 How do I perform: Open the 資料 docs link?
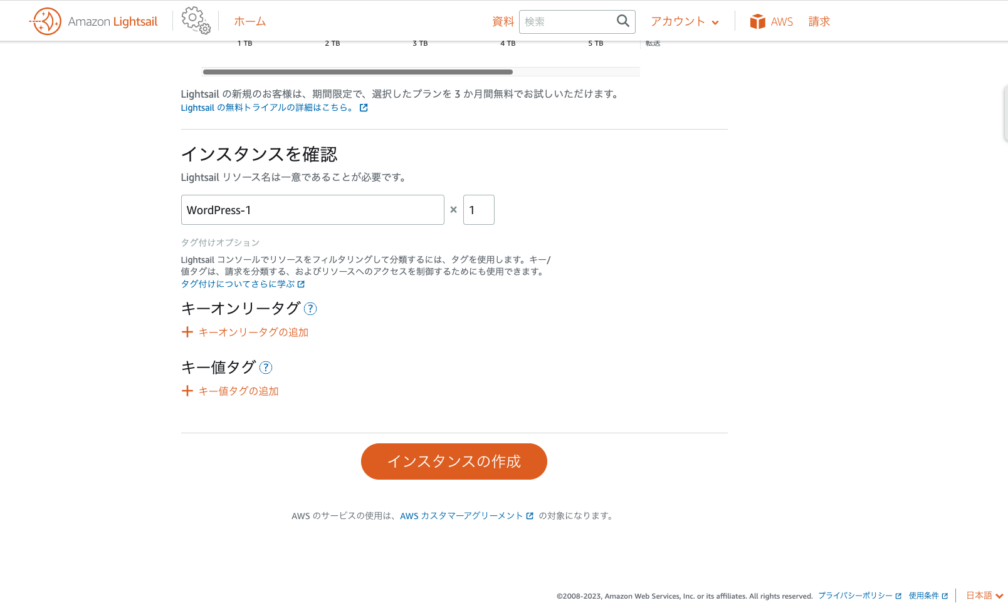(x=503, y=21)
